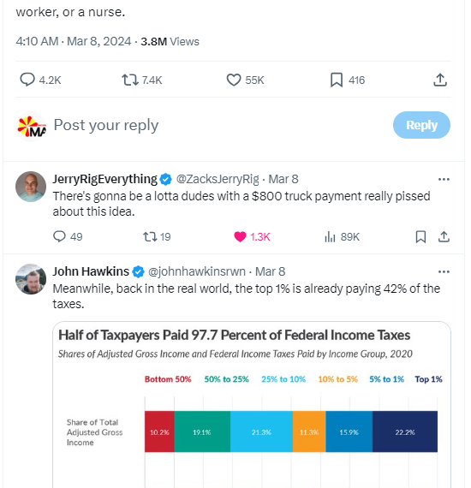
Task: Open more options on JerryRigEverything's reply
Action: (444, 179)
